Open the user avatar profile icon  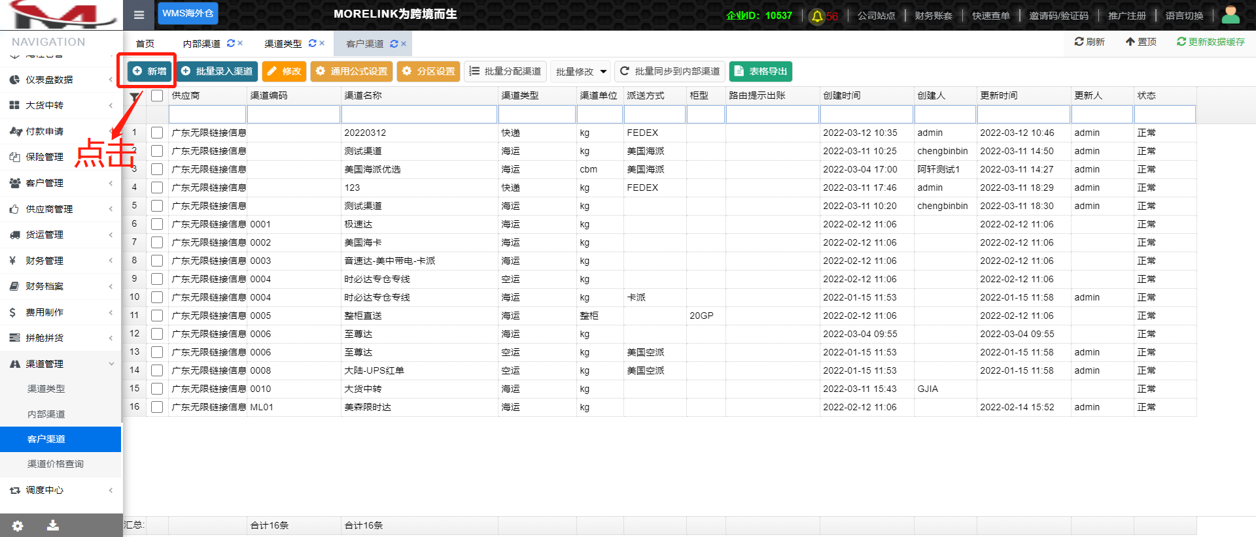click(x=1230, y=14)
